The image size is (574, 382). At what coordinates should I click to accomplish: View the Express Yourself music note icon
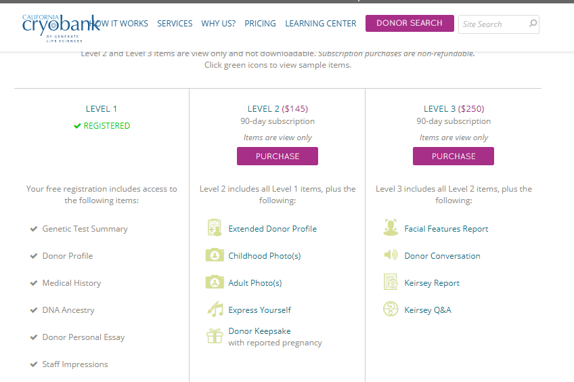coord(215,310)
